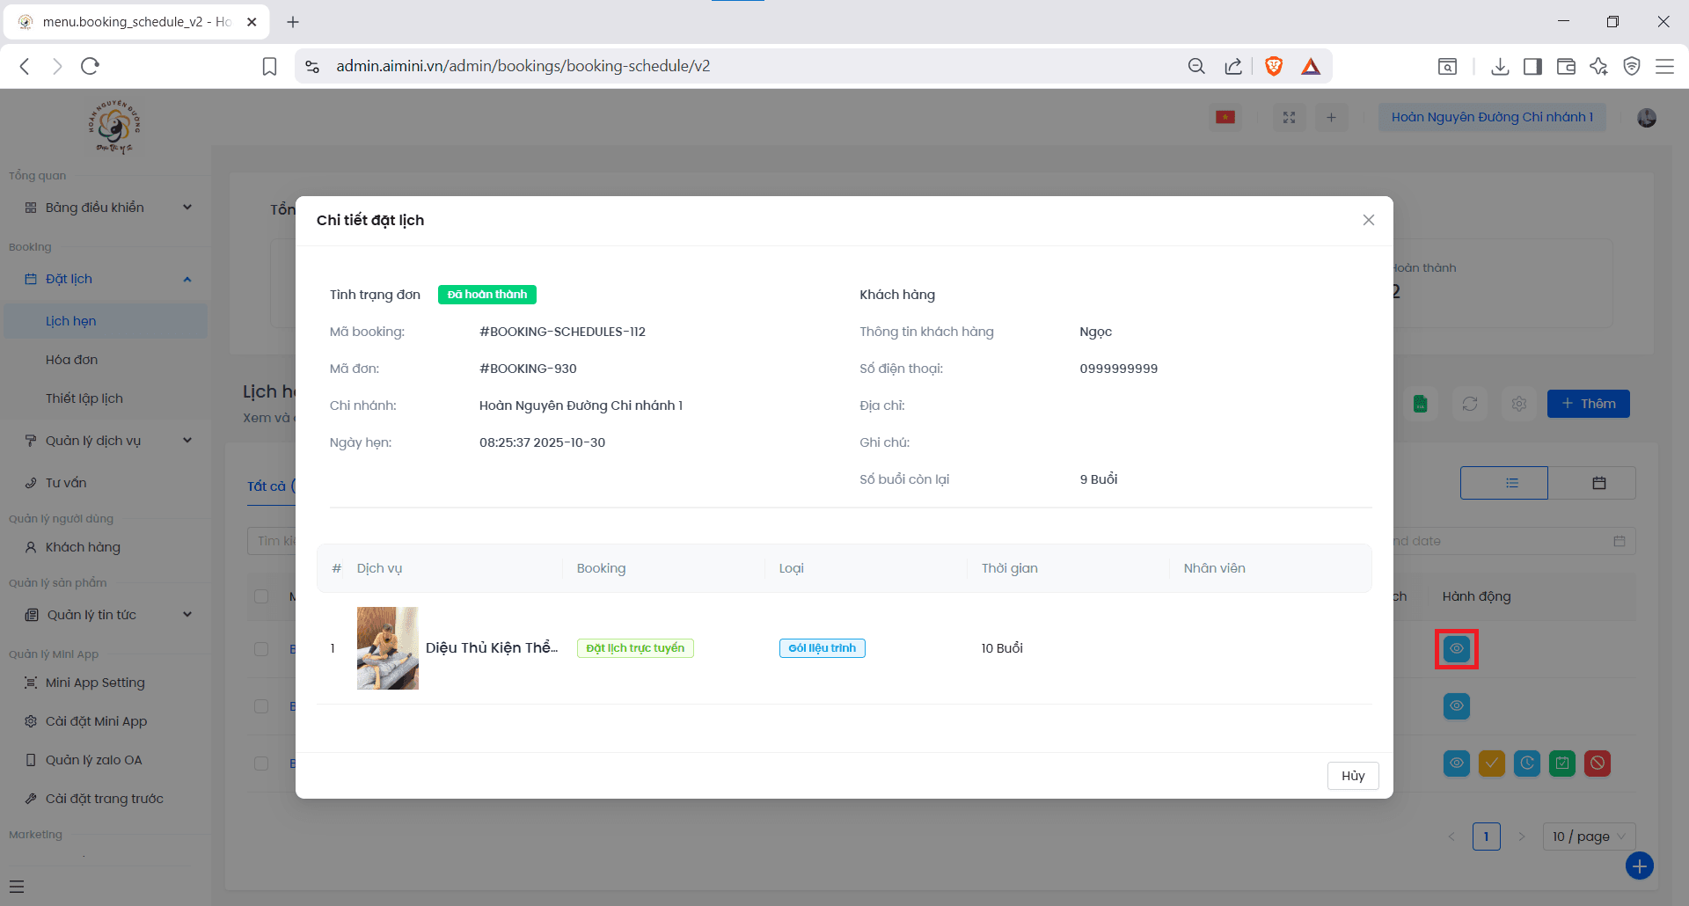Screen dimensions: 1689x906
Task: Switch to calendar view
Action: (1598, 483)
